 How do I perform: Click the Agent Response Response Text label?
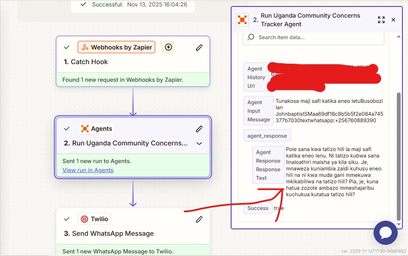tap(268, 165)
